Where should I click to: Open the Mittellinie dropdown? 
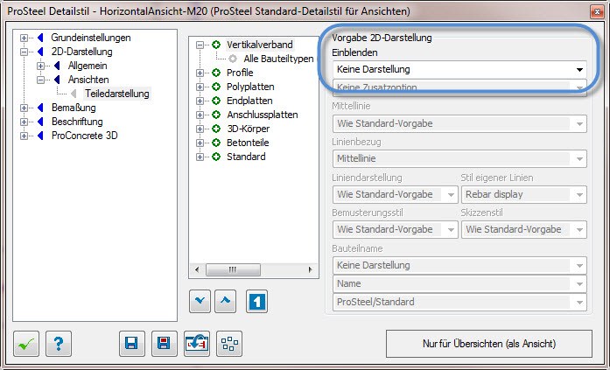tap(459, 123)
